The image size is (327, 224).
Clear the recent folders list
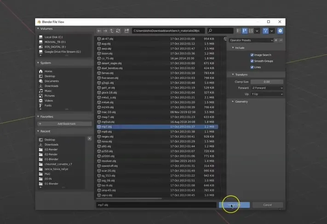pyautogui.click(x=90, y=138)
